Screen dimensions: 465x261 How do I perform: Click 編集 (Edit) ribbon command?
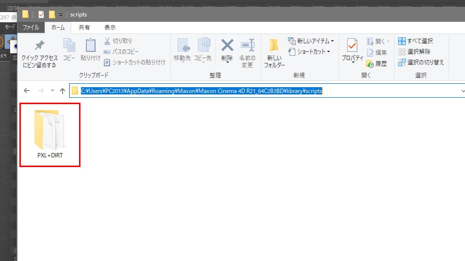point(377,52)
